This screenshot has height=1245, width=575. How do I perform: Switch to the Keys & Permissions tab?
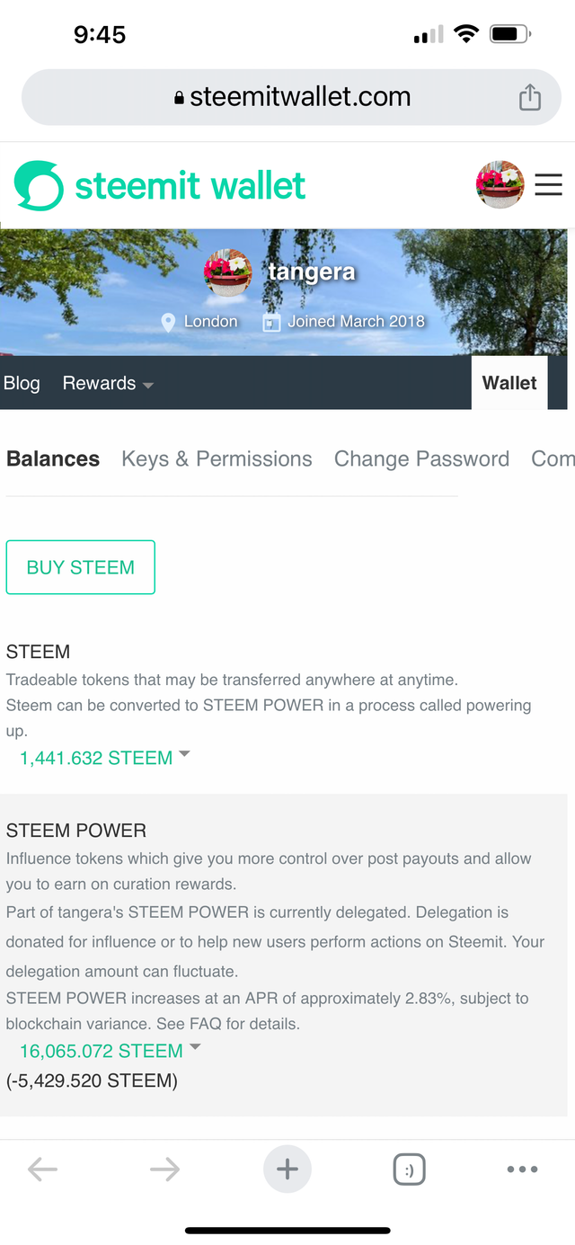[217, 459]
